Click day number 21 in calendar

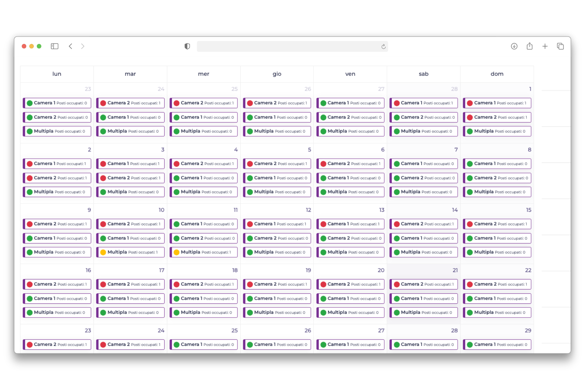[455, 270]
